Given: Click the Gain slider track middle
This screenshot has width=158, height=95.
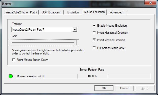Looking at the screenshot, I should point(43,42).
